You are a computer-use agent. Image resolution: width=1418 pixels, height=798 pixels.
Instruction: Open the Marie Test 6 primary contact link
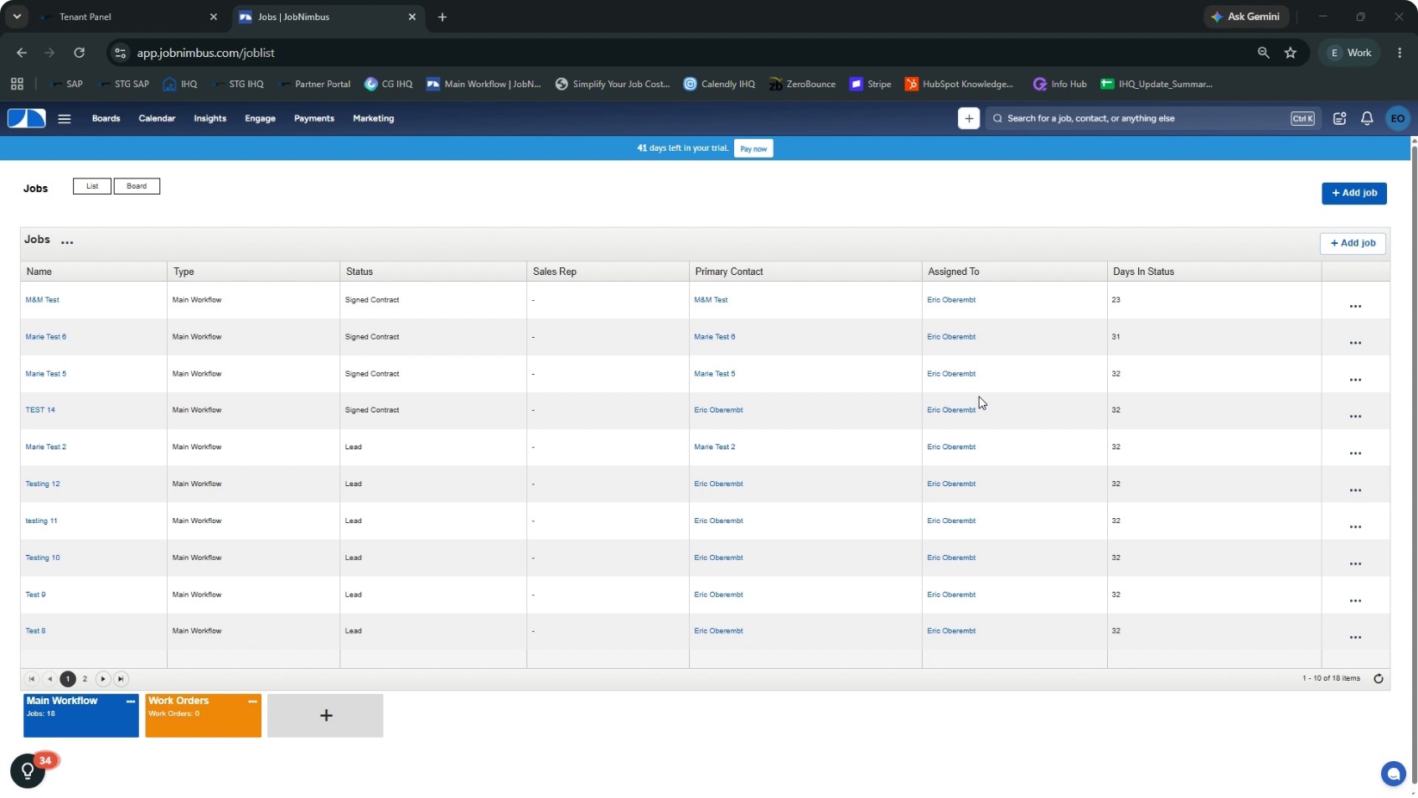click(x=714, y=337)
